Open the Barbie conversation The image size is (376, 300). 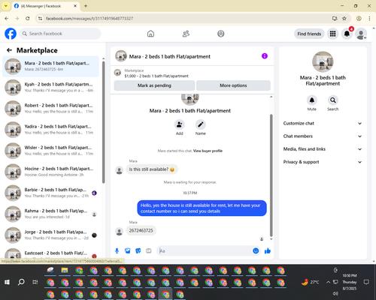coord(50,193)
